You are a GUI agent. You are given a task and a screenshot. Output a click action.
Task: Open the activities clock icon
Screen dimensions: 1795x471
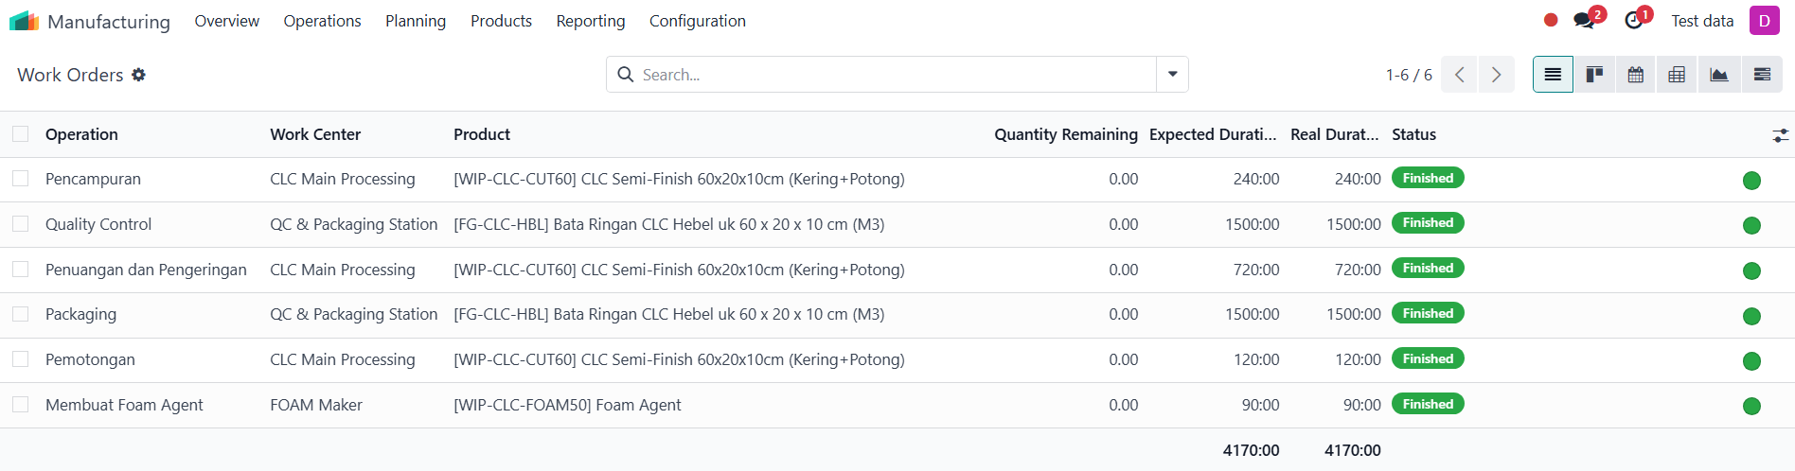[1633, 21]
